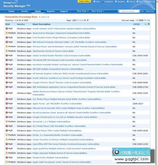Open IBM Informix Products Setnet32 vulnerability link
Image resolution: width=158 pixels, height=165 pixels.
coord(70,42)
